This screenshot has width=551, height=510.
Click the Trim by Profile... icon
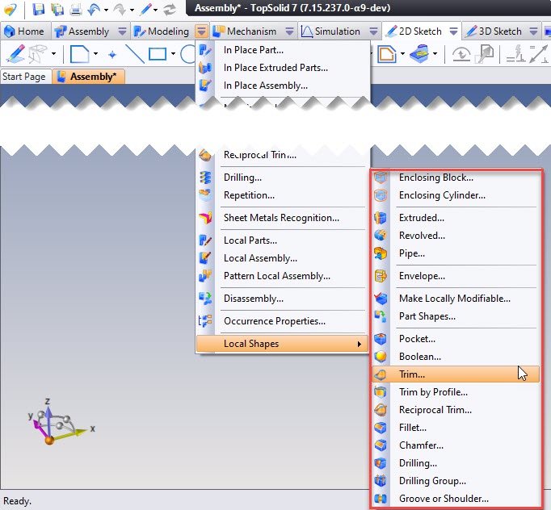pos(381,391)
